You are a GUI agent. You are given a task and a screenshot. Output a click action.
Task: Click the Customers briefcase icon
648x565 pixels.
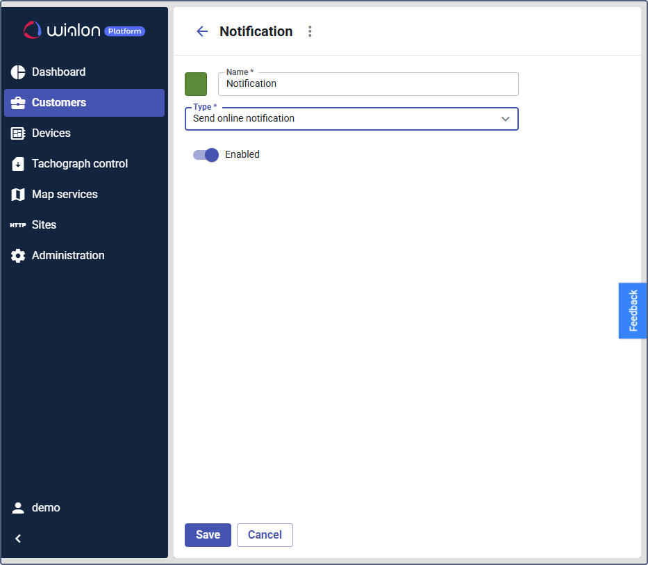(18, 103)
